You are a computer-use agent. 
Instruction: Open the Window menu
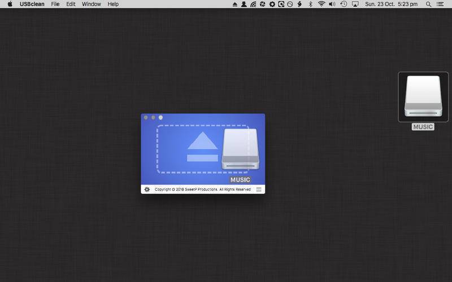pyautogui.click(x=91, y=4)
